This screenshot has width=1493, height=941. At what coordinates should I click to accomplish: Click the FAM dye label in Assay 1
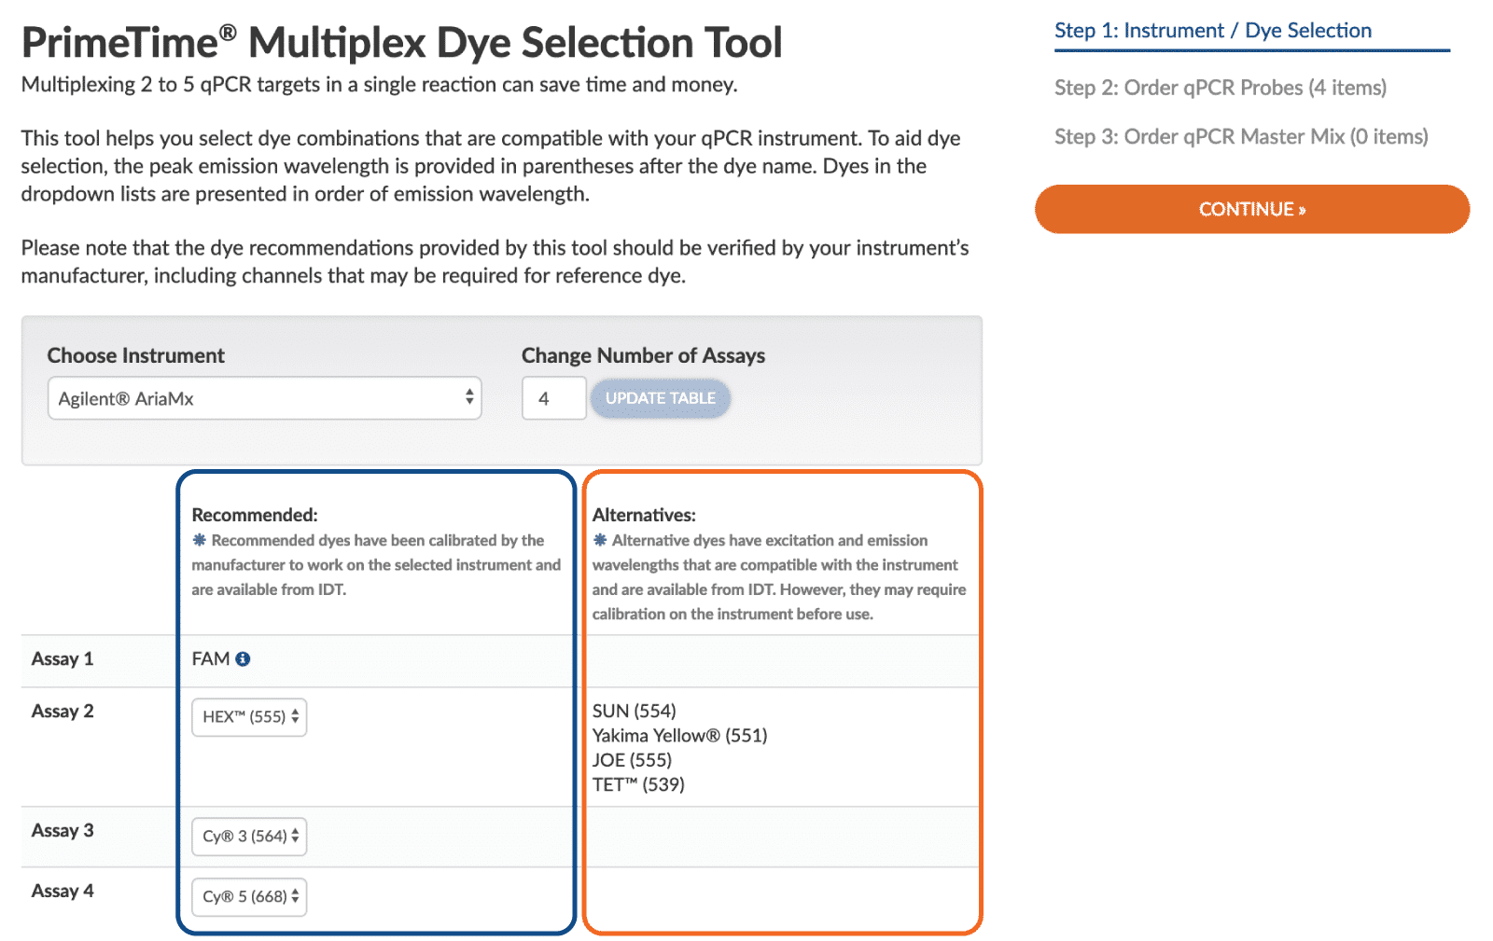coord(210,659)
